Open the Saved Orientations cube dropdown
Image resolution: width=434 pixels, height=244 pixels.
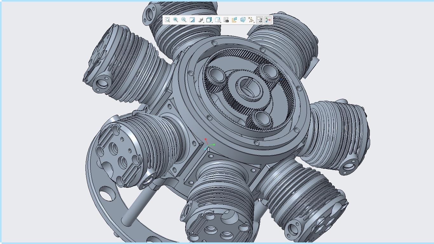click(x=209, y=20)
